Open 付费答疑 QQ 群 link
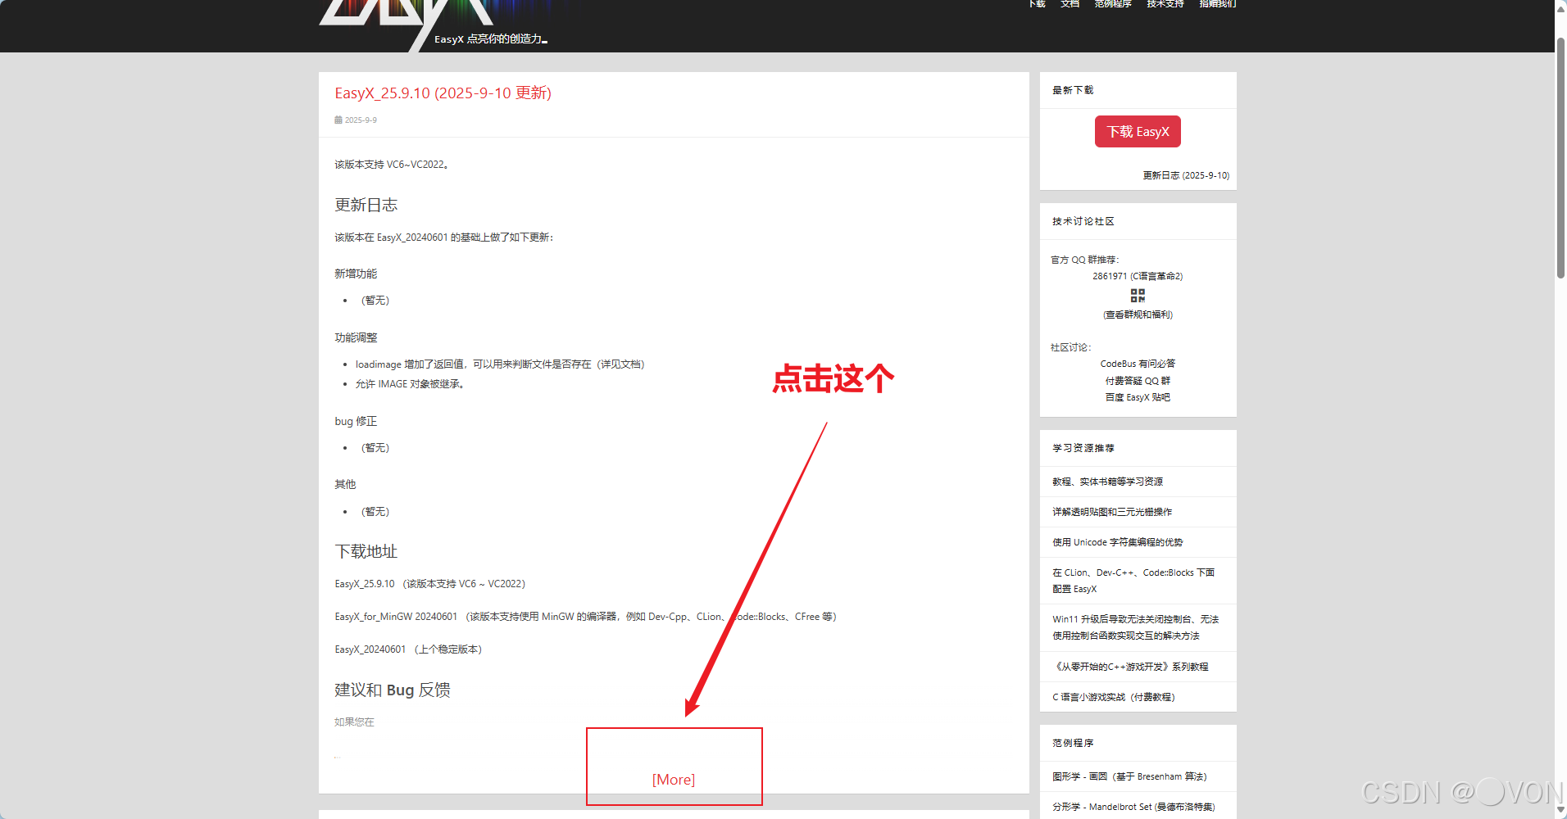 (1138, 381)
